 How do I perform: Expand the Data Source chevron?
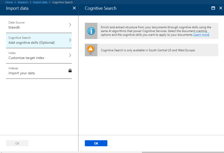pos(70,25)
